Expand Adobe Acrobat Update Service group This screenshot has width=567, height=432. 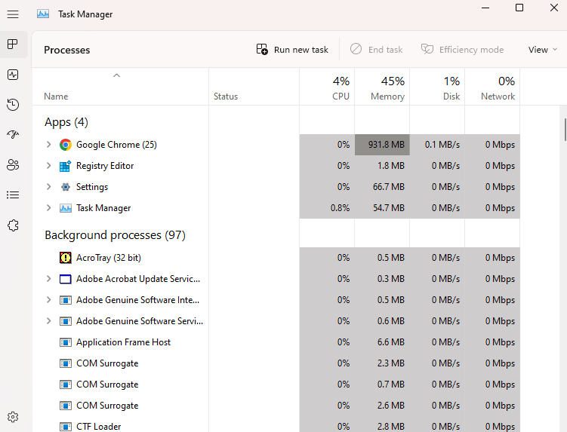click(48, 278)
